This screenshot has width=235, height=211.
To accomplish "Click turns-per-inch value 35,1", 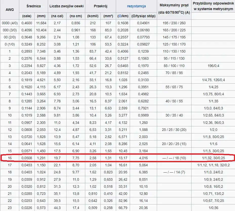I will (x=57, y=194).
